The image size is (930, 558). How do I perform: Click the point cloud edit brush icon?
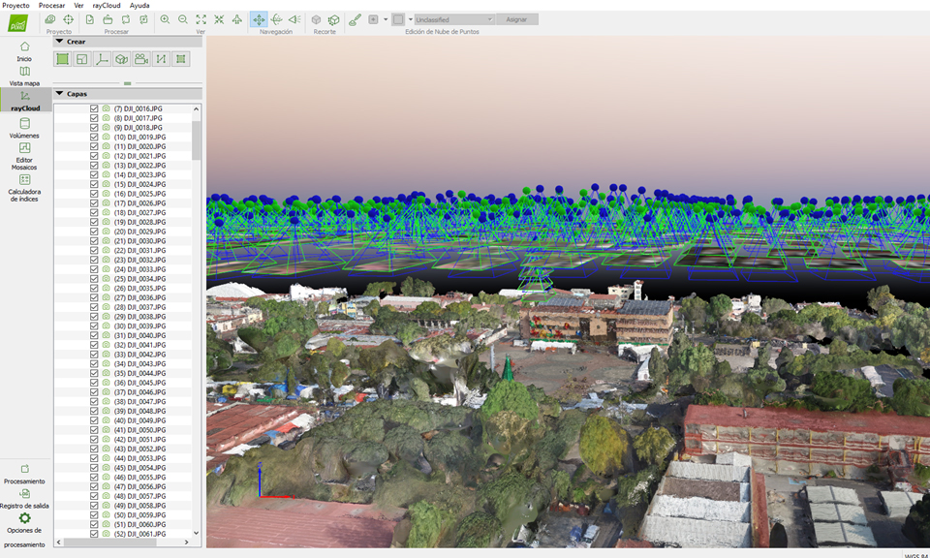coord(355,19)
